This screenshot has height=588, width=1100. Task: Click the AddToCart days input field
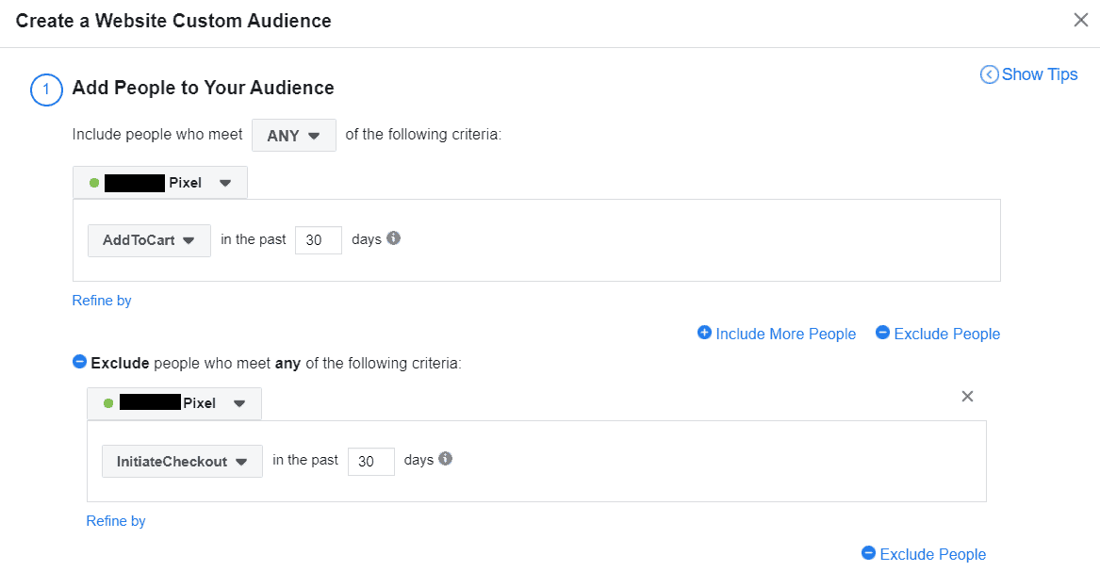tap(318, 240)
